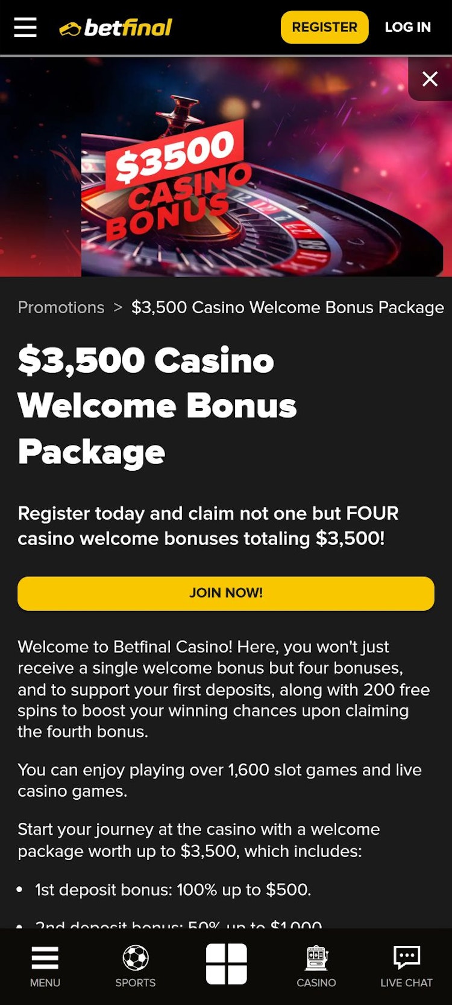Click the large "$3,500 Casino Welcome Bonus Package" heading
Viewport: 452px width, 1005px height.
pyautogui.click(x=158, y=406)
